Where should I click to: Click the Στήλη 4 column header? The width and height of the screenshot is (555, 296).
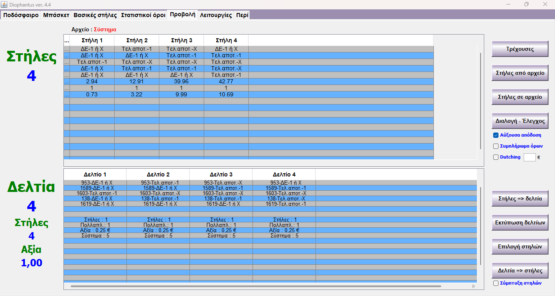(x=226, y=40)
